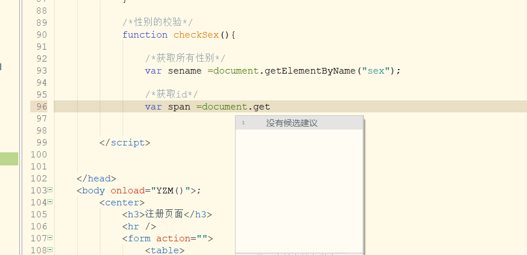Click line number 102 in gutter
527x255 pixels.
pos(39,179)
